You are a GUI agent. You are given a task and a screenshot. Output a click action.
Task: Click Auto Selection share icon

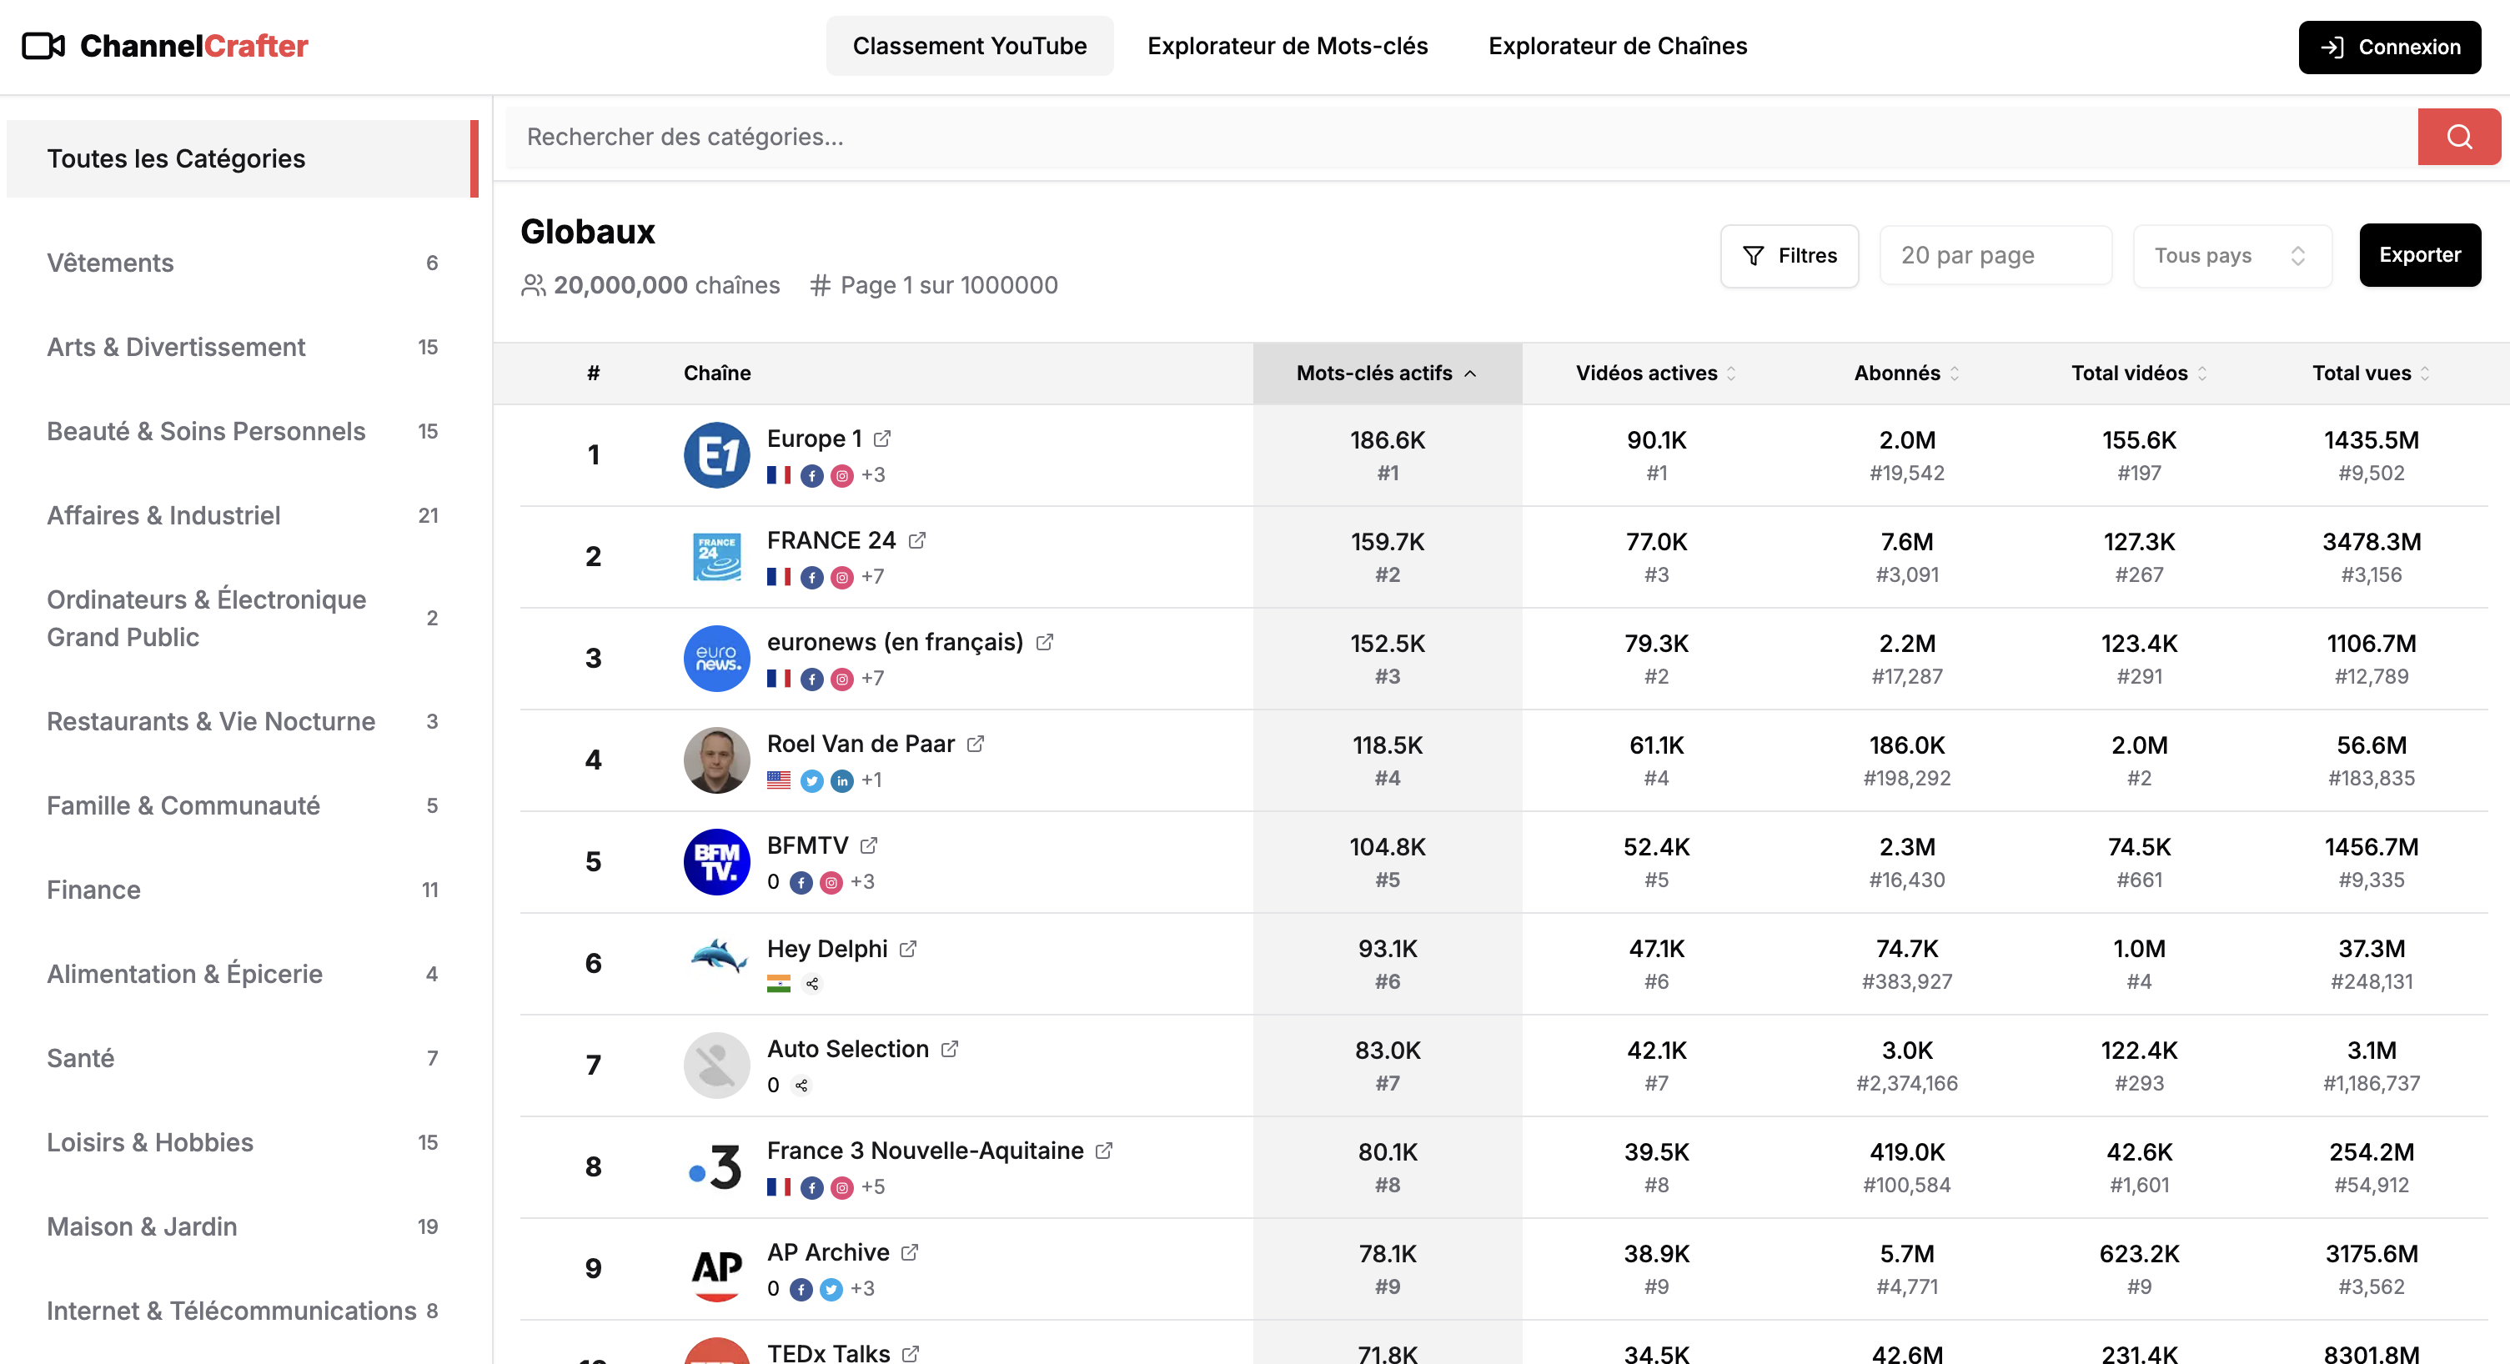click(x=802, y=1086)
